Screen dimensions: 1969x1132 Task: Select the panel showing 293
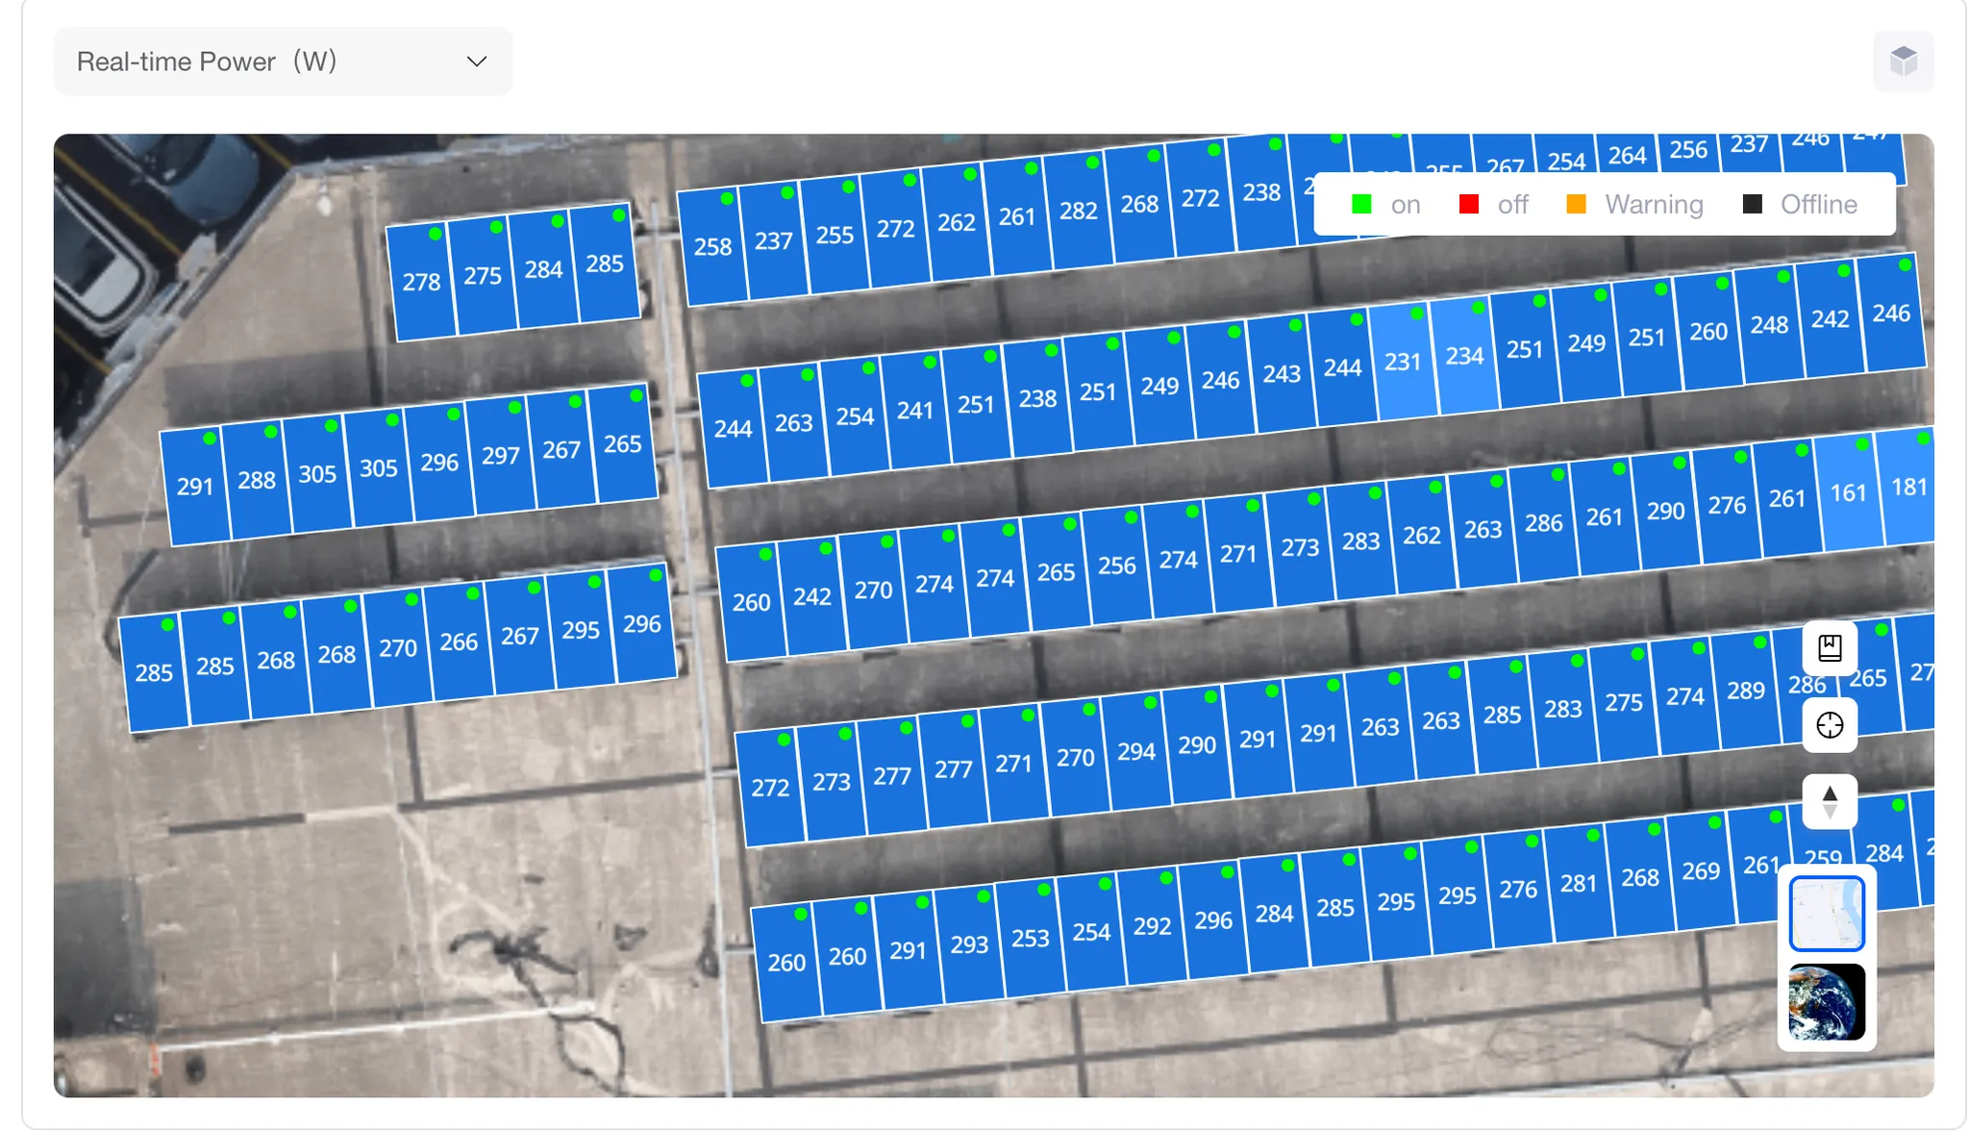(969, 944)
